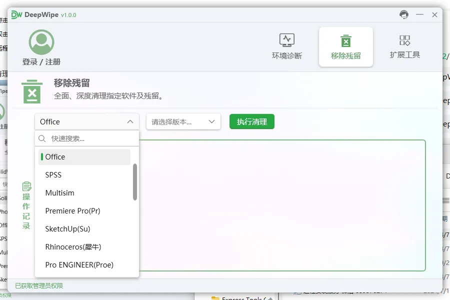Open the 请选择版本 version dropdown
Viewport: 450px width, 300px height.
pos(183,121)
